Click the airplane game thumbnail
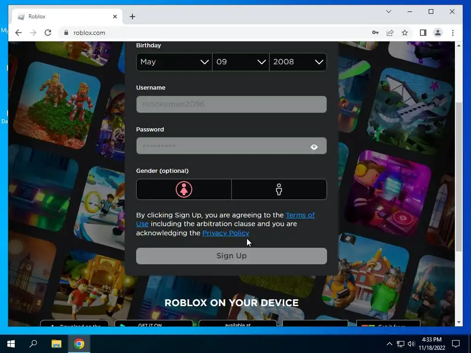 (x=410, y=112)
